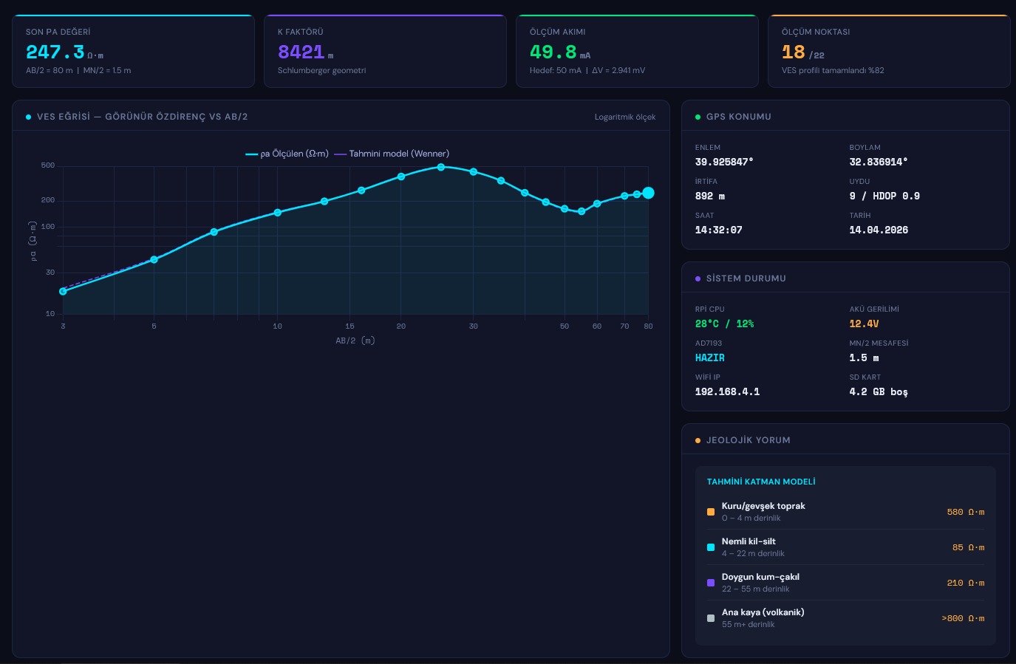Viewport: 1016px width, 664px height.
Task: Click the ÖLÇÜM NOKTASI 18/22 counter
Action: [802, 52]
